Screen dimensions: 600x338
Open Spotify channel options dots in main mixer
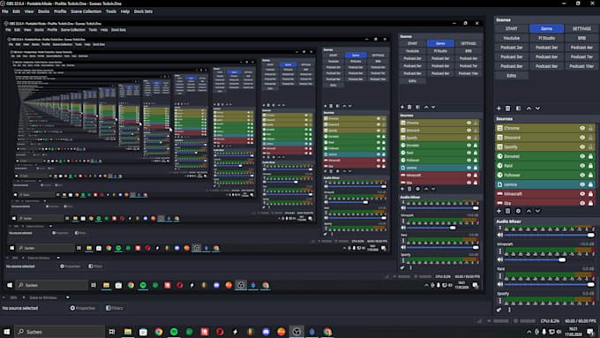pos(499,301)
